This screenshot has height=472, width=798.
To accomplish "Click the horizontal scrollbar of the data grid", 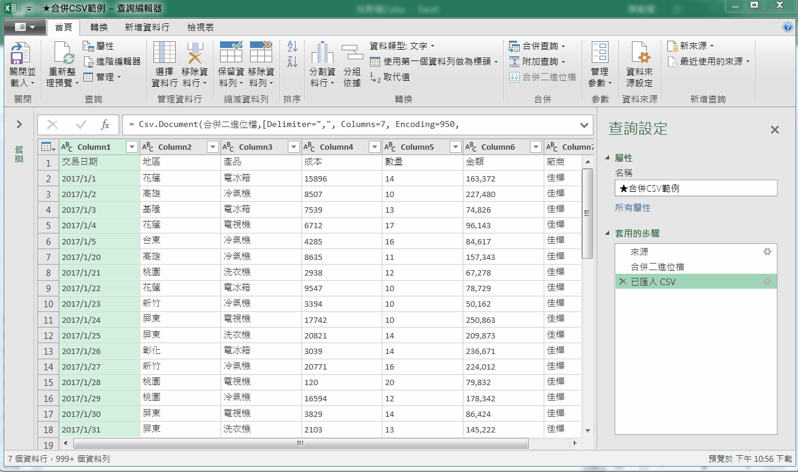I will pos(300,444).
